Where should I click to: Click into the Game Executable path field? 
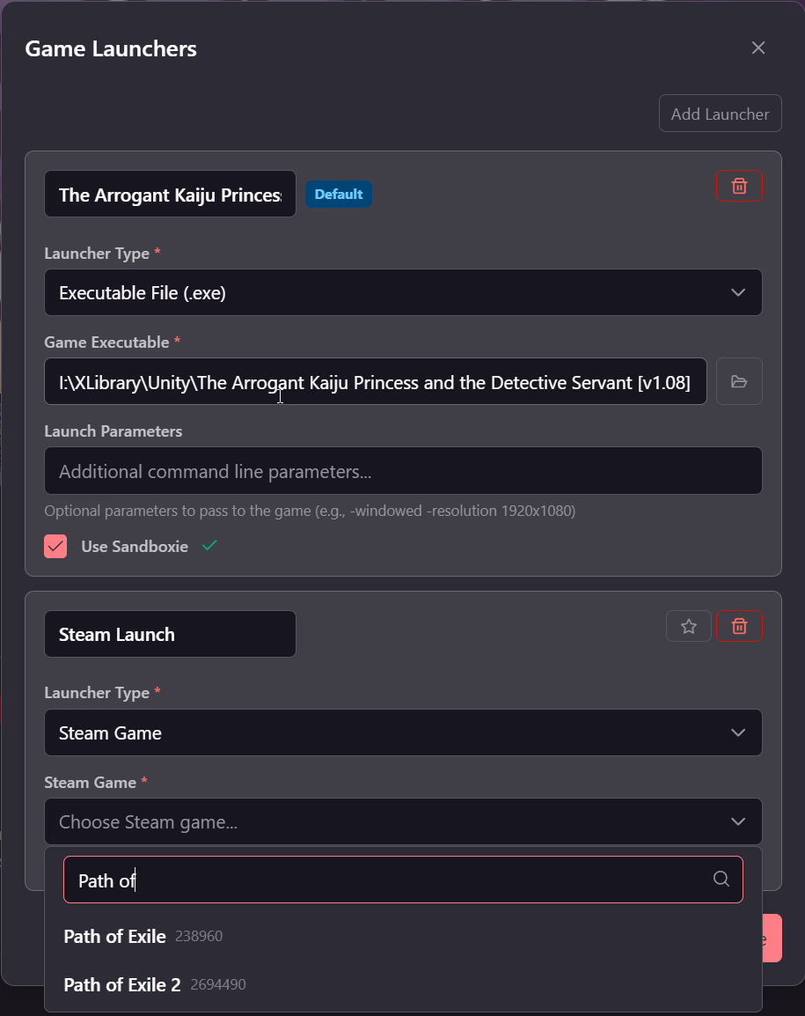pos(375,381)
